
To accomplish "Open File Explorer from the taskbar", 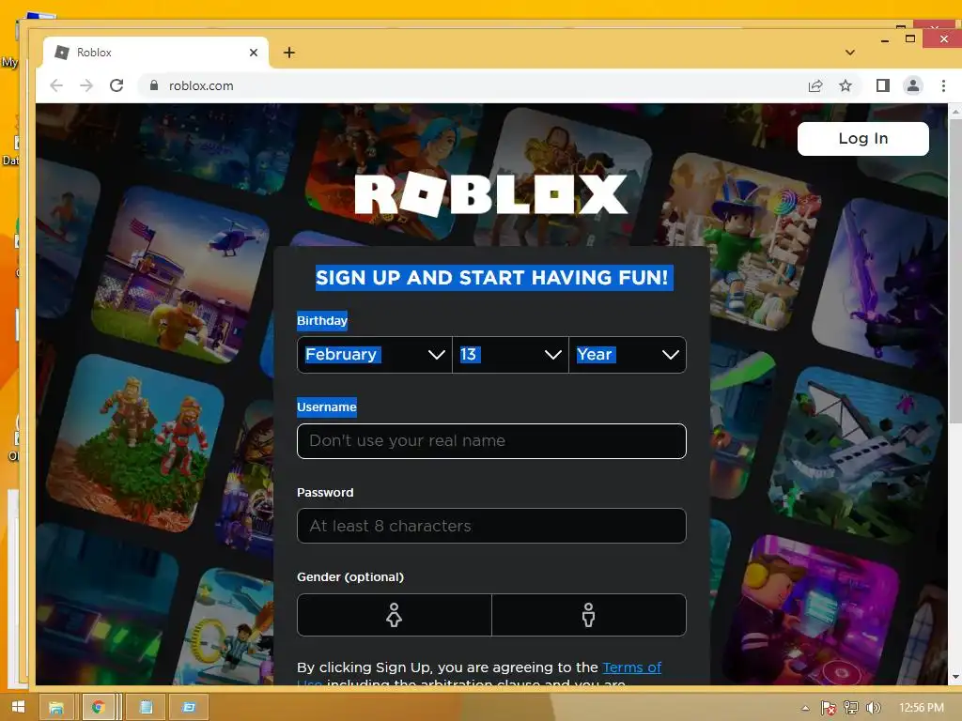I will [56, 707].
